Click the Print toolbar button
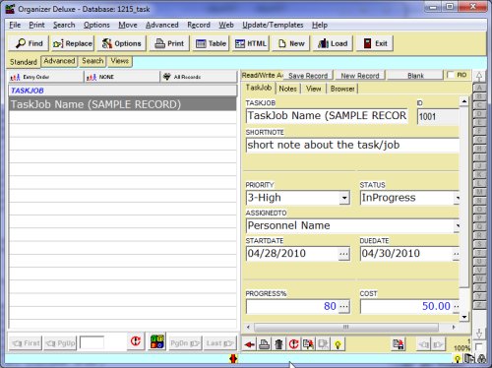The height and width of the screenshot is (368, 492). pos(169,43)
